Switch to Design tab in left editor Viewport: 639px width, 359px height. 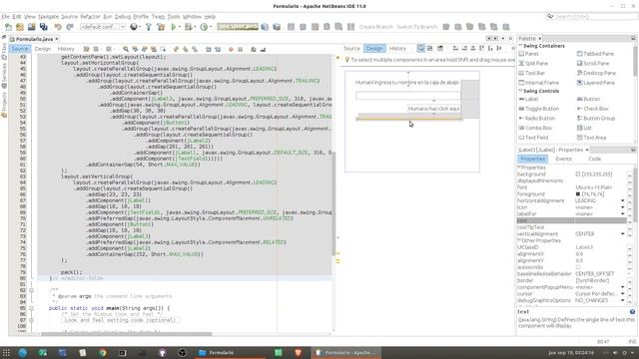point(42,49)
